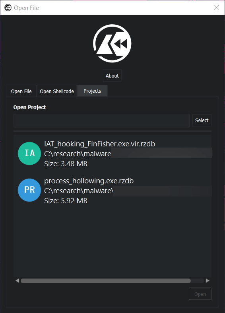Switch to the Open Shellcode tab
Image resolution: width=225 pixels, height=313 pixels.
pos(57,91)
